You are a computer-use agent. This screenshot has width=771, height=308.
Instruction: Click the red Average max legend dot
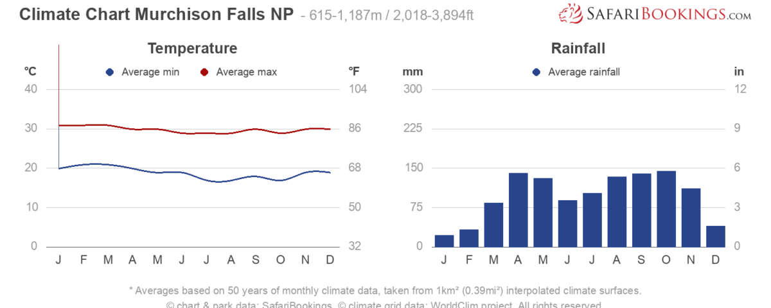tap(204, 72)
